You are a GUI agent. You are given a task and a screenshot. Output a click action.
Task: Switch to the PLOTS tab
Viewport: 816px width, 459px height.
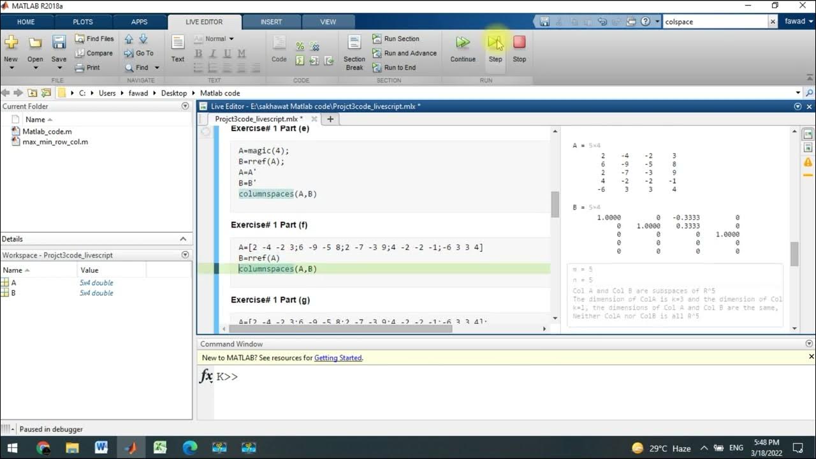point(83,22)
